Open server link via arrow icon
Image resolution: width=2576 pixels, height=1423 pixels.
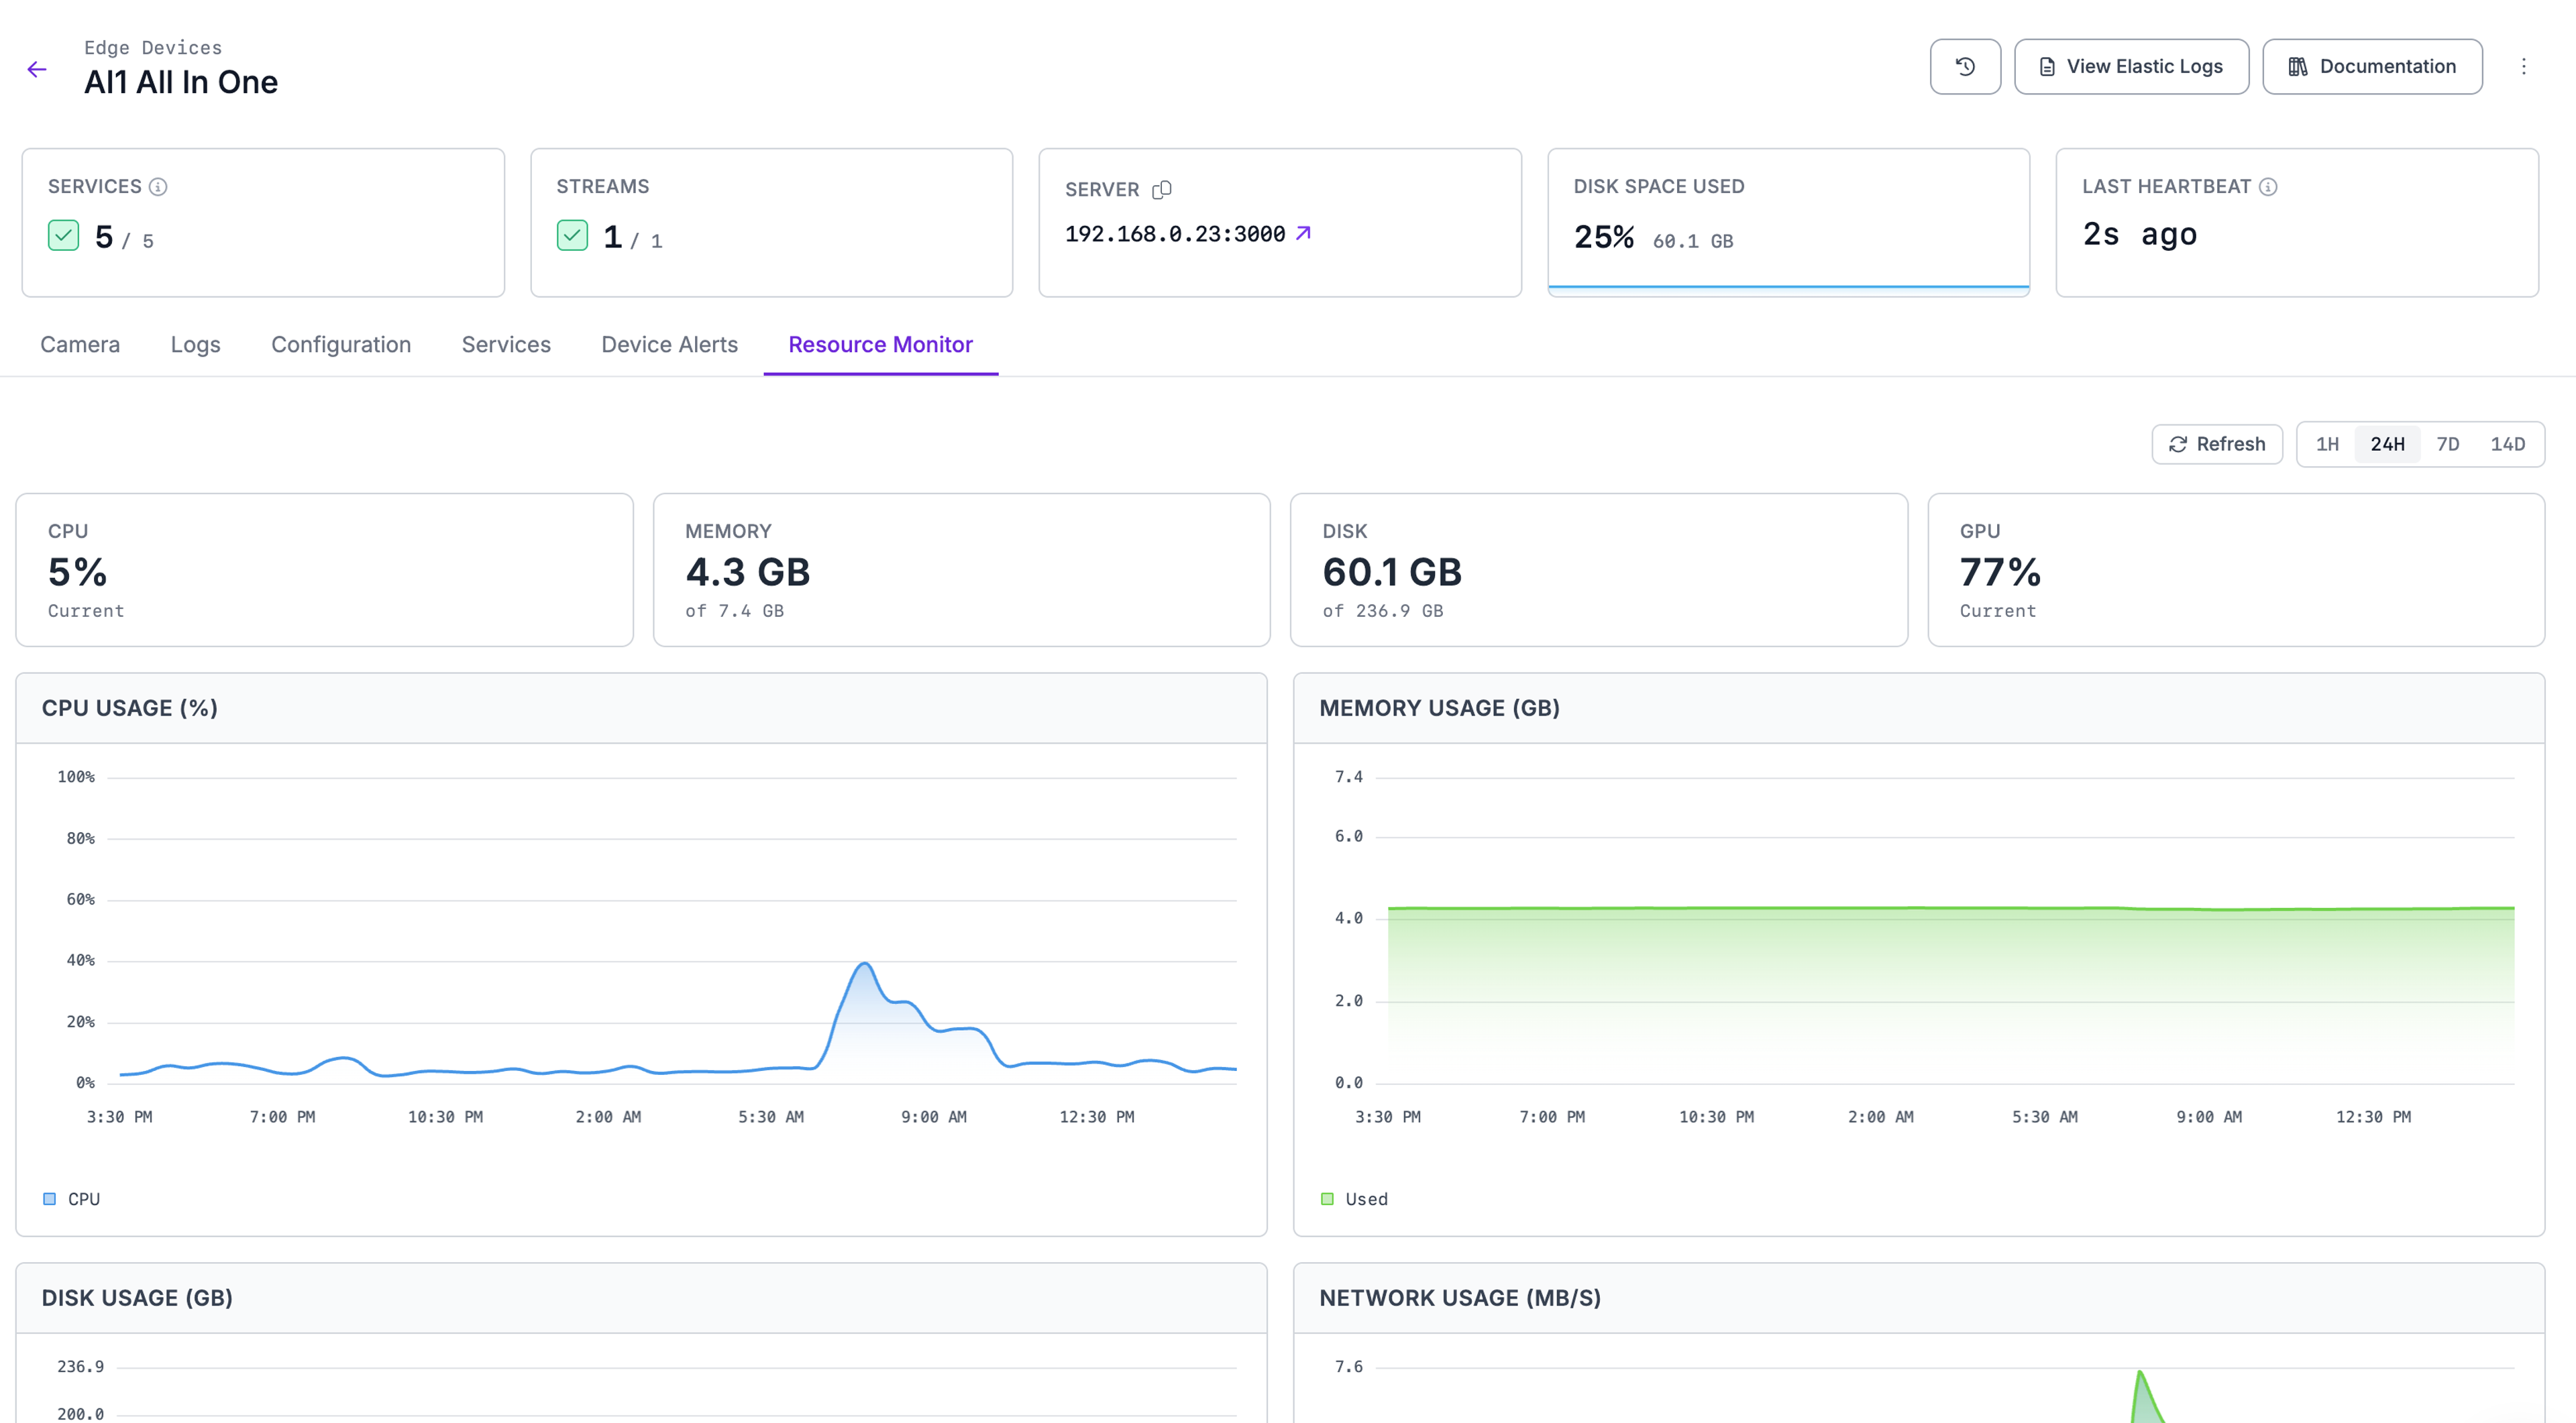click(x=1303, y=233)
